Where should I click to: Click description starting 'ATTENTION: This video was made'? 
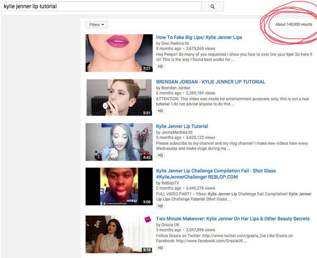pos(232,101)
